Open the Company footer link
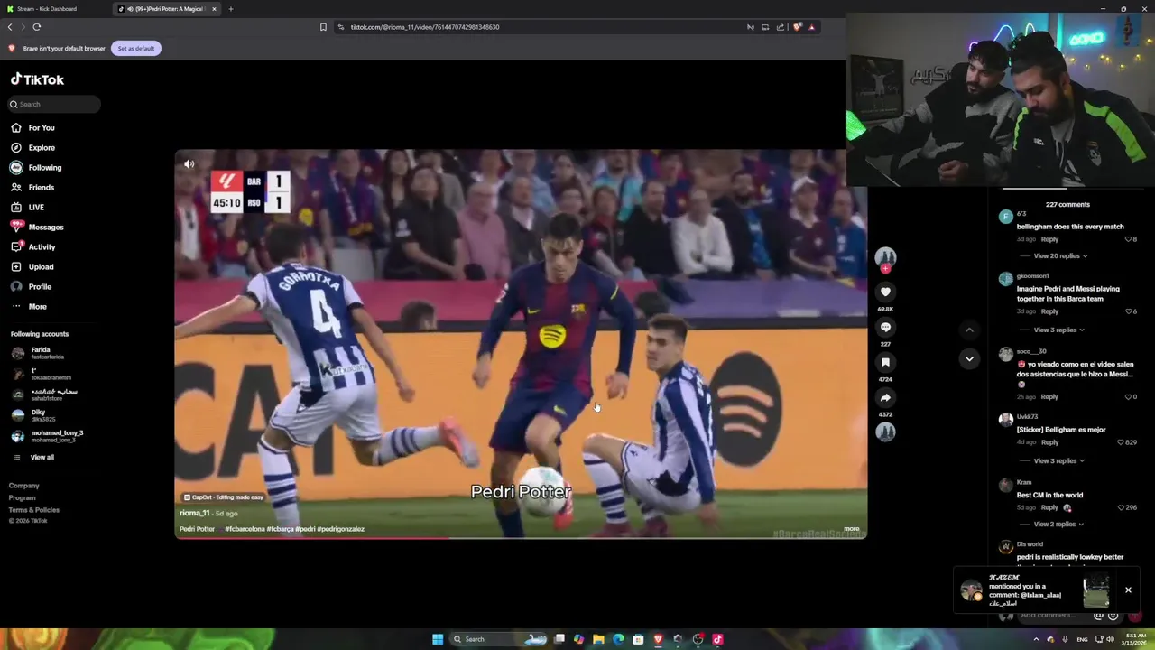This screenshot has width=1155, height=650. tap(24, 486)
